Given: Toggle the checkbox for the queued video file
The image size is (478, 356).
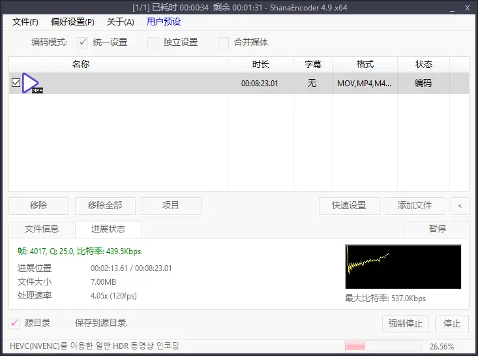Looking at the screenshot, I should click(x=16, y=83).
